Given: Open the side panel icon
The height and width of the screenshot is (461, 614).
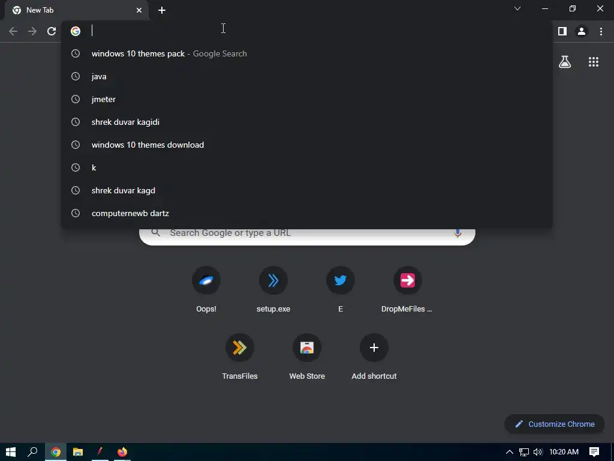Looking at the screenshot, I should [562, 31].
